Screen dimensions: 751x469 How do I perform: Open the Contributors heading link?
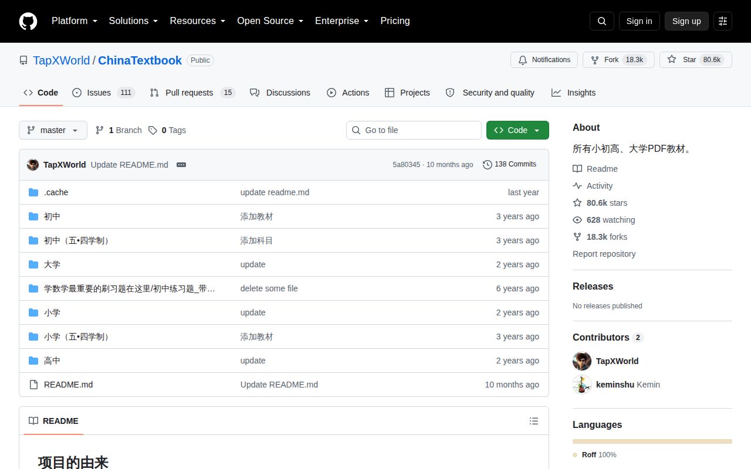pyautogui.click(x=608, y=337)
